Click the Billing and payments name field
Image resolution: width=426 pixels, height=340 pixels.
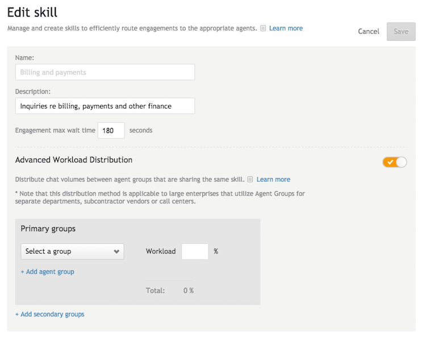coord(105,72)
